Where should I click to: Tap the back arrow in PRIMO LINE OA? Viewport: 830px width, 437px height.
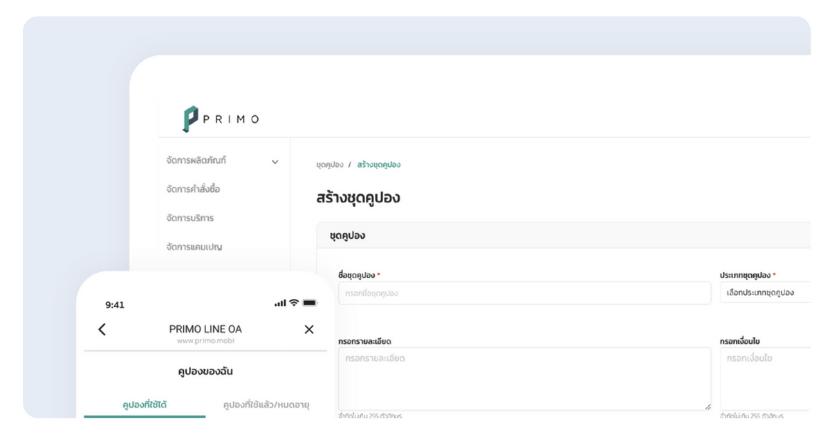click(x=102, y=329)
